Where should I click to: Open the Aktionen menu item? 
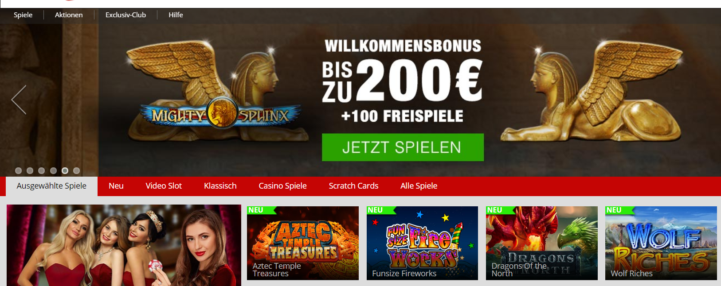tap(69, 15)
